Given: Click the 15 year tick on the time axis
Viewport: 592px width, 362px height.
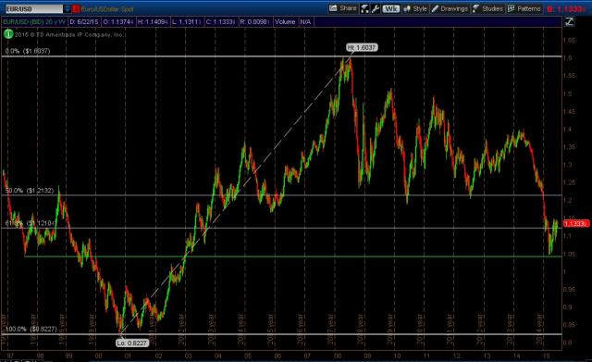Looking at the screenshot, I should [x=547, y=356].
